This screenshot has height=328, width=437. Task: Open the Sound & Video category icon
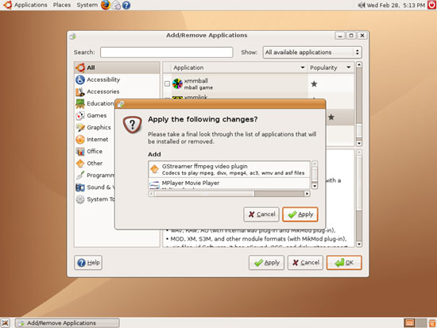[x=80, y=187]
